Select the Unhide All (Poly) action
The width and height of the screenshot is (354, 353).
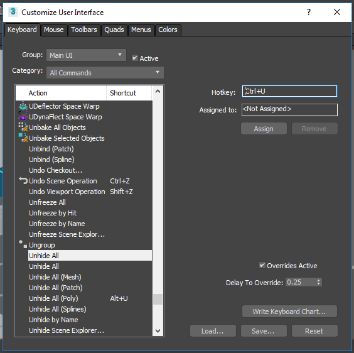[x=53, y=298]
